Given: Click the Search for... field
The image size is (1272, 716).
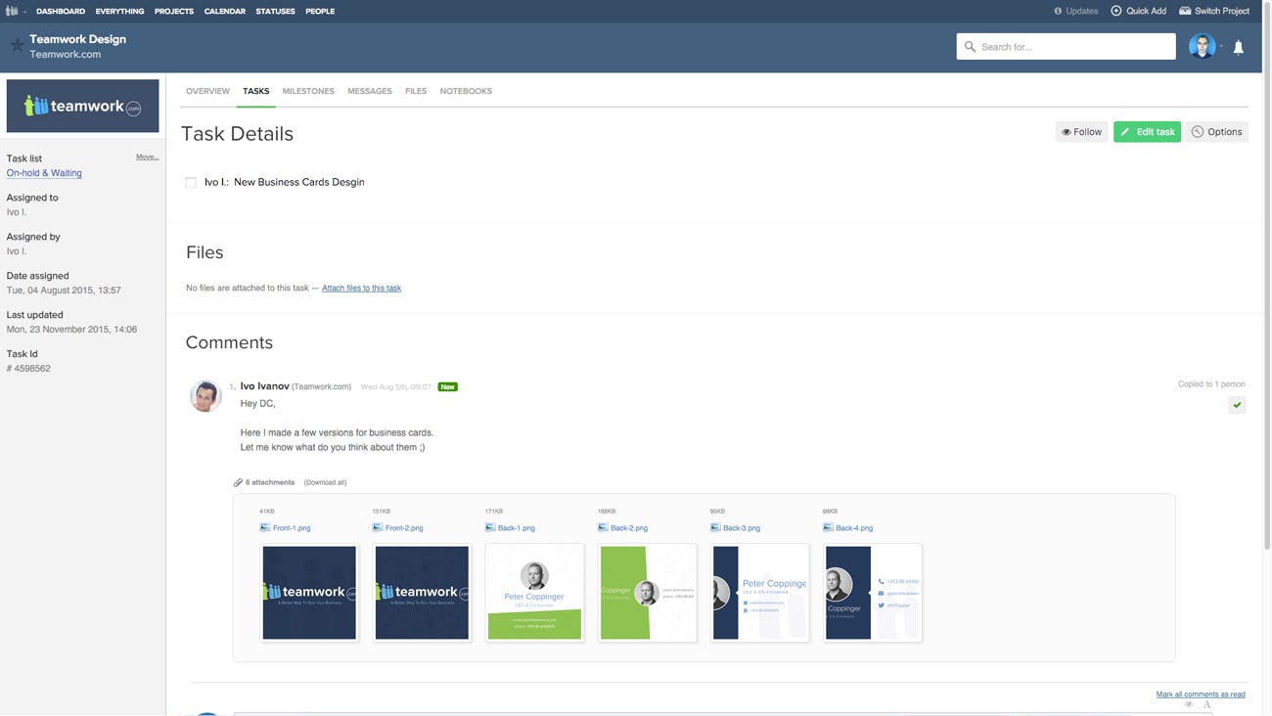Looking at the screenshot, I should click(x=1066, y=46).
